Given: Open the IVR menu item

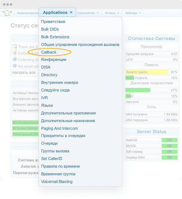Looking at the screenshot, I should click(x=44, y=98).
